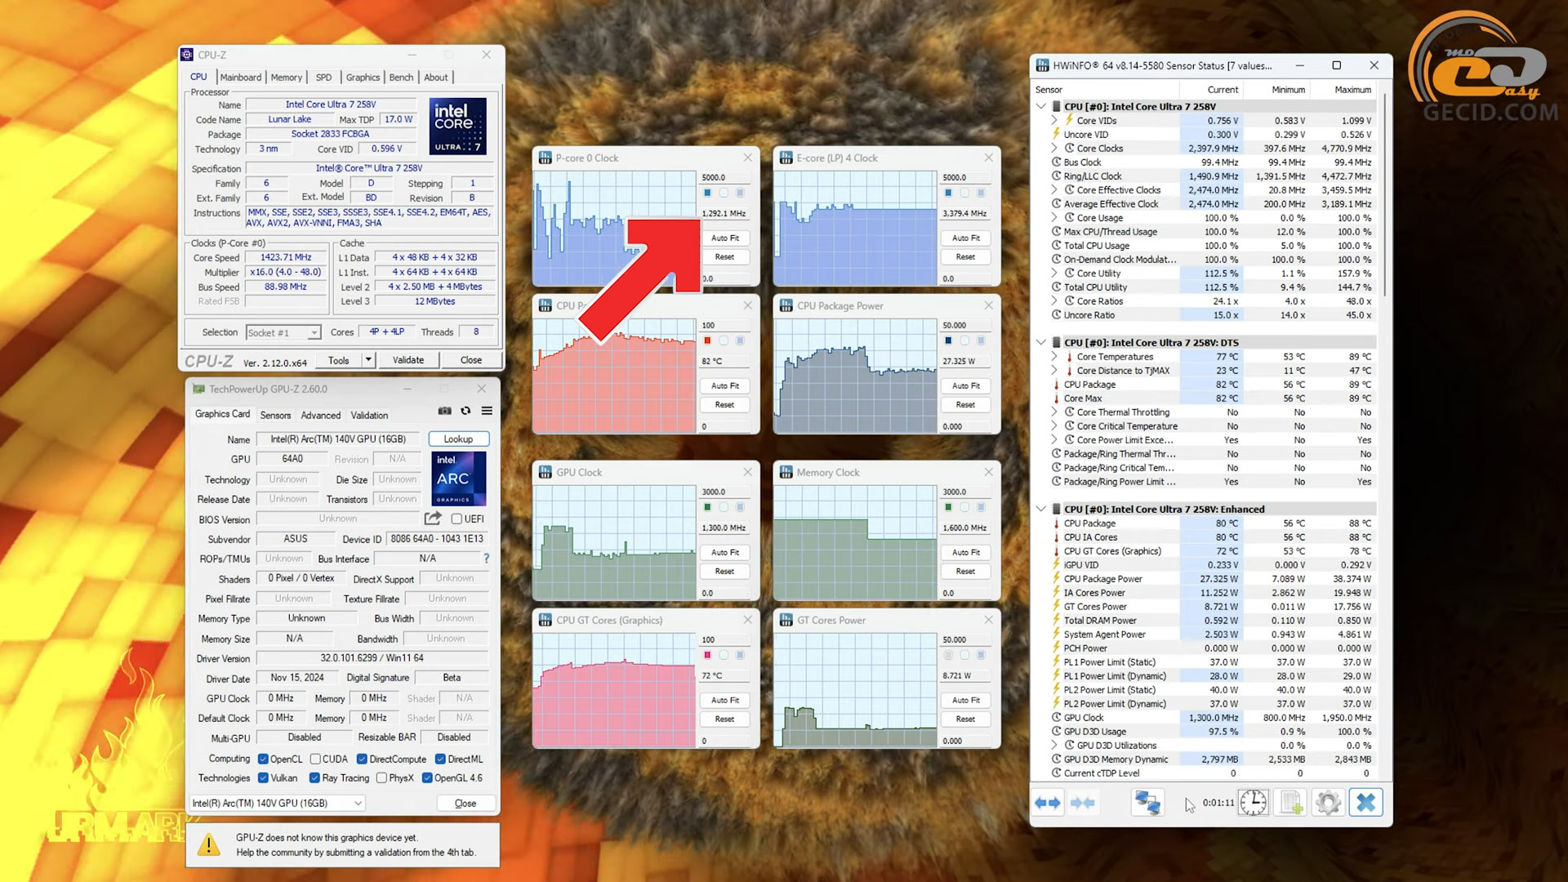Image resolution: width=1568 pixels, height=882 pixels.
Task: Collapse the CPU [#0] Intel Core Ultra 7 258V group
Action: tap(1041, 106)
